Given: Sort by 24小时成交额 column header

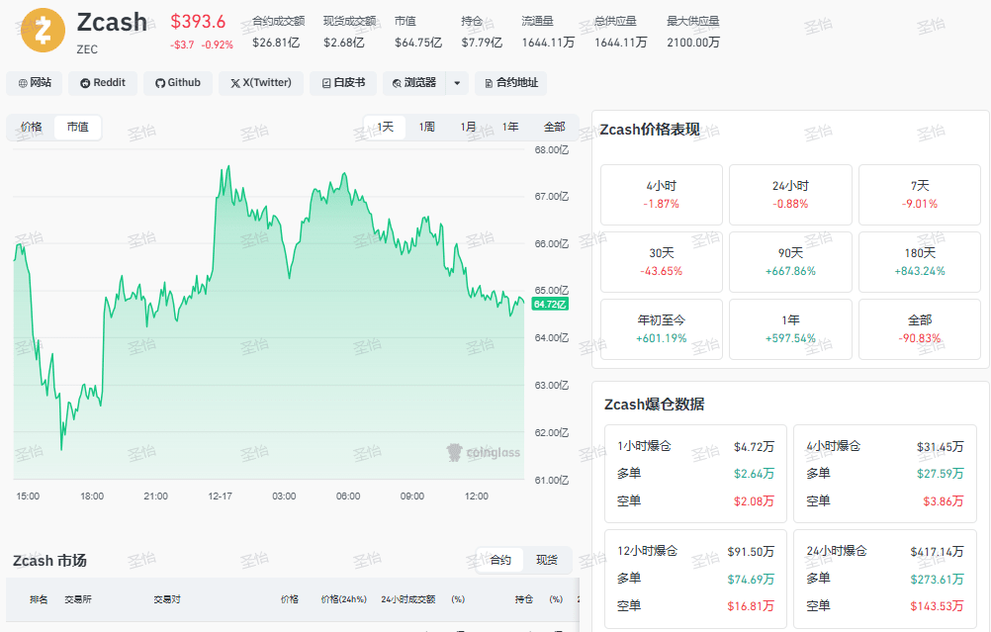Looking at the screenshot, I should 408,599.
